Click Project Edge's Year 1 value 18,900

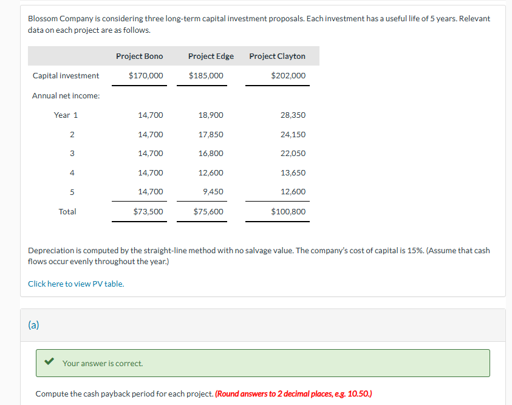click(211, 115)
